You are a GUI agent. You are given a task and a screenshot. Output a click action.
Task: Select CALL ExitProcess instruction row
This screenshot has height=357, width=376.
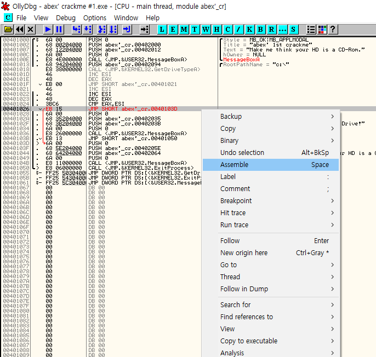[102, 168]
